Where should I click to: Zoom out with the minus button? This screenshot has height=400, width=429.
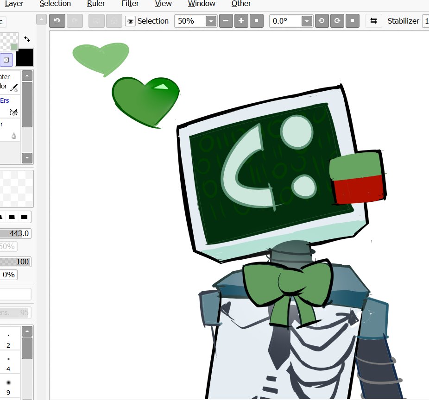tap(226, 21)
